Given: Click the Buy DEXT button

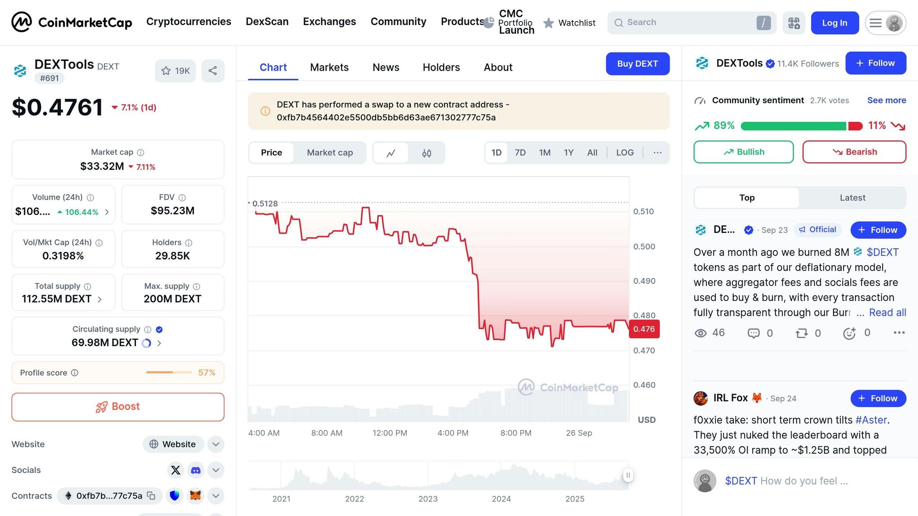Looking at the screenshot, I should [637, 64].
